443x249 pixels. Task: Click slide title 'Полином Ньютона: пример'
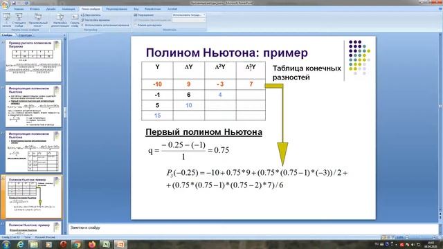[226, 53]
